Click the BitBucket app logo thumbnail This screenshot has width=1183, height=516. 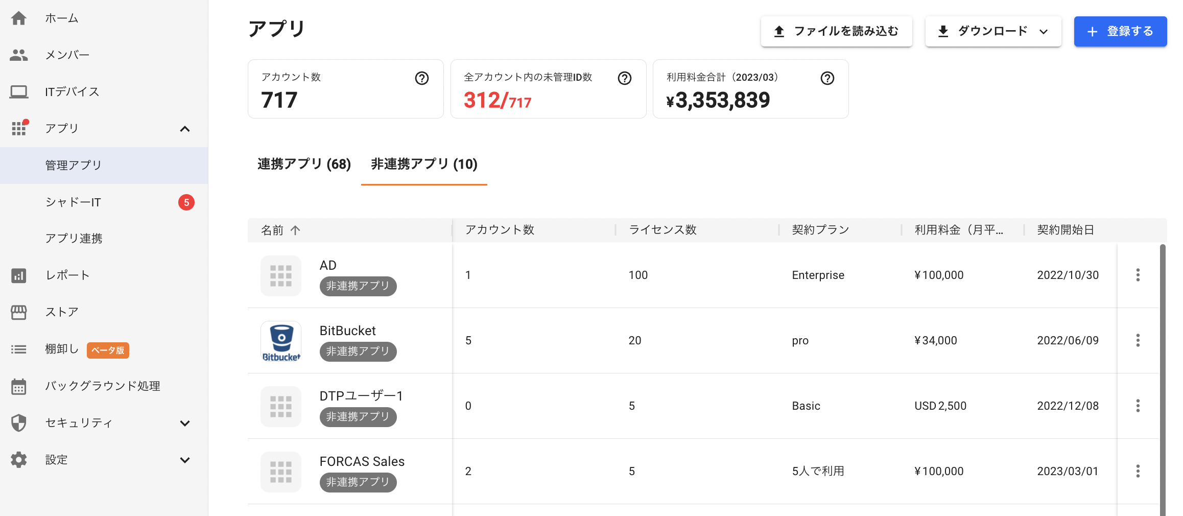tap(281, 341)
